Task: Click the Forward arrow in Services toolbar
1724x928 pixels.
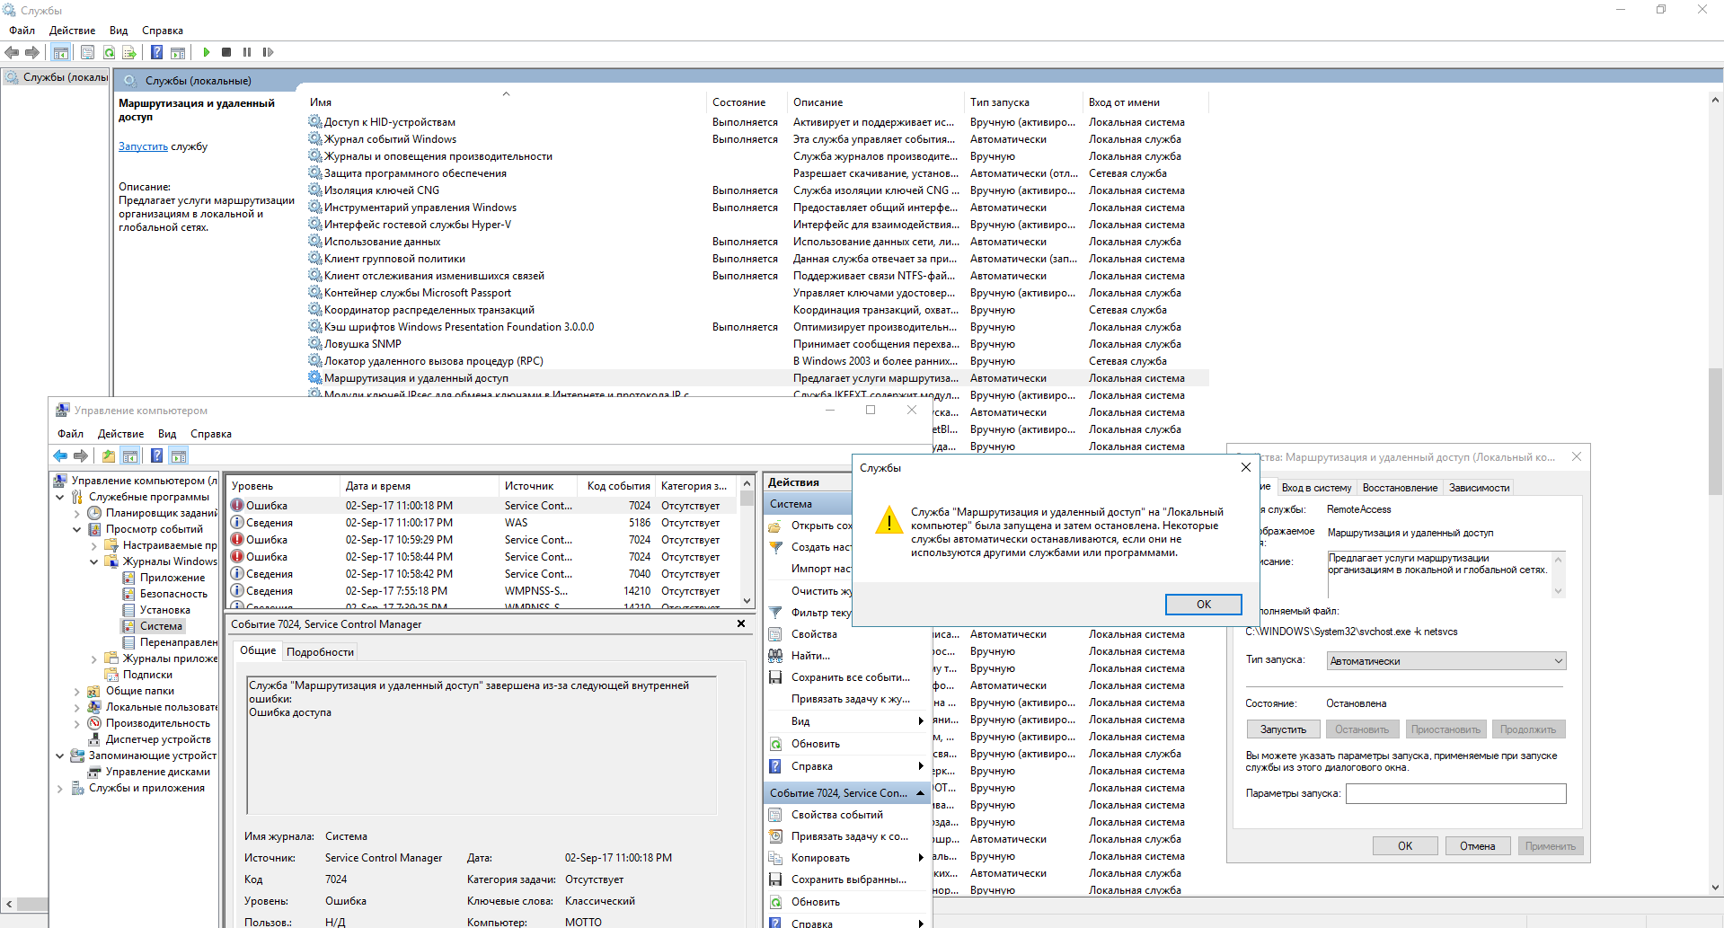Action: pos(32,52)
